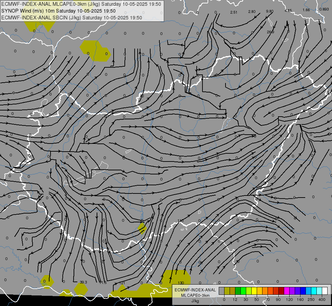
Task: Click legend scale value 50
Action: 257,300
